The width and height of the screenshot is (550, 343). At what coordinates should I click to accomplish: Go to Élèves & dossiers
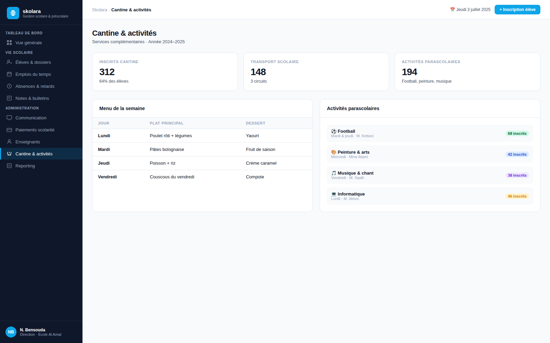(x=41, y=62)
